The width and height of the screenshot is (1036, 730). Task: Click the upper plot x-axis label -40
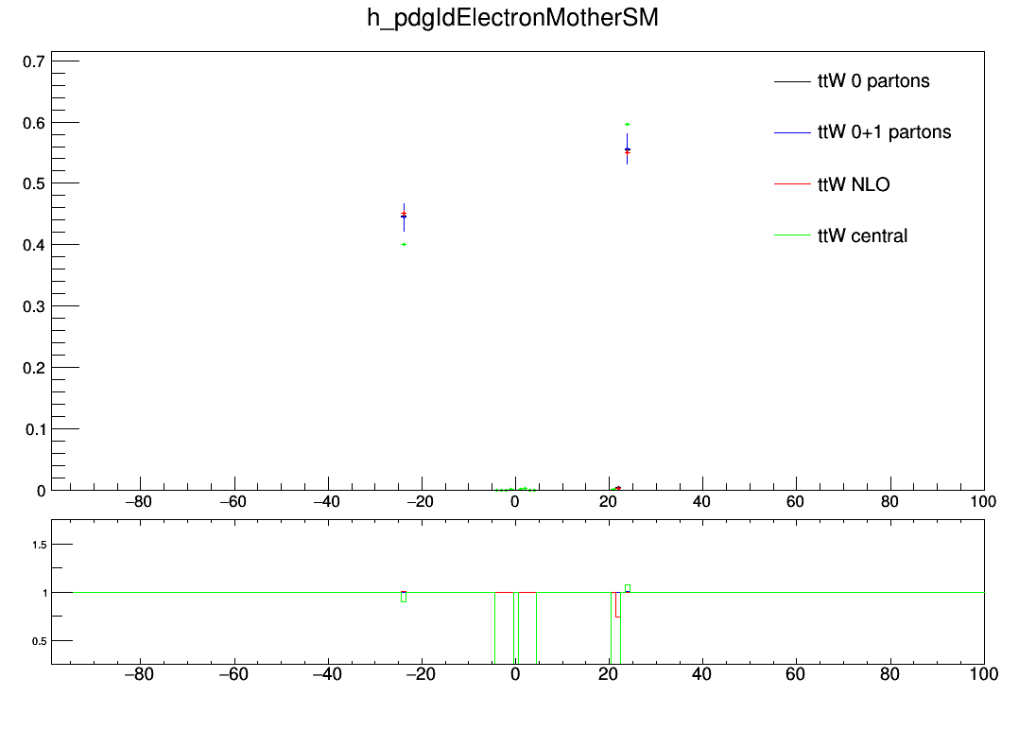pos(326,502)
